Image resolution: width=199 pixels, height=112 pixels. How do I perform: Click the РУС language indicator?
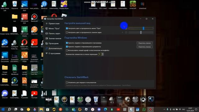pyautogui.click(x=184, y=109)
